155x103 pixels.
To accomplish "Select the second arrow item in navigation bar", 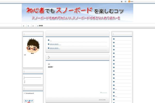I will tap(28, 26).
